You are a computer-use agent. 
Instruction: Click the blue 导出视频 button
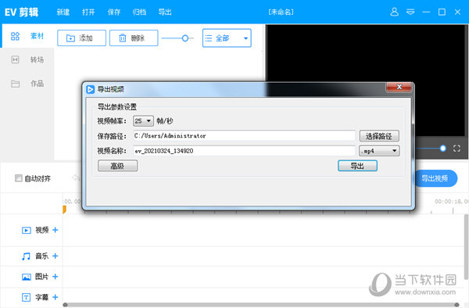(x=435, y=178)
